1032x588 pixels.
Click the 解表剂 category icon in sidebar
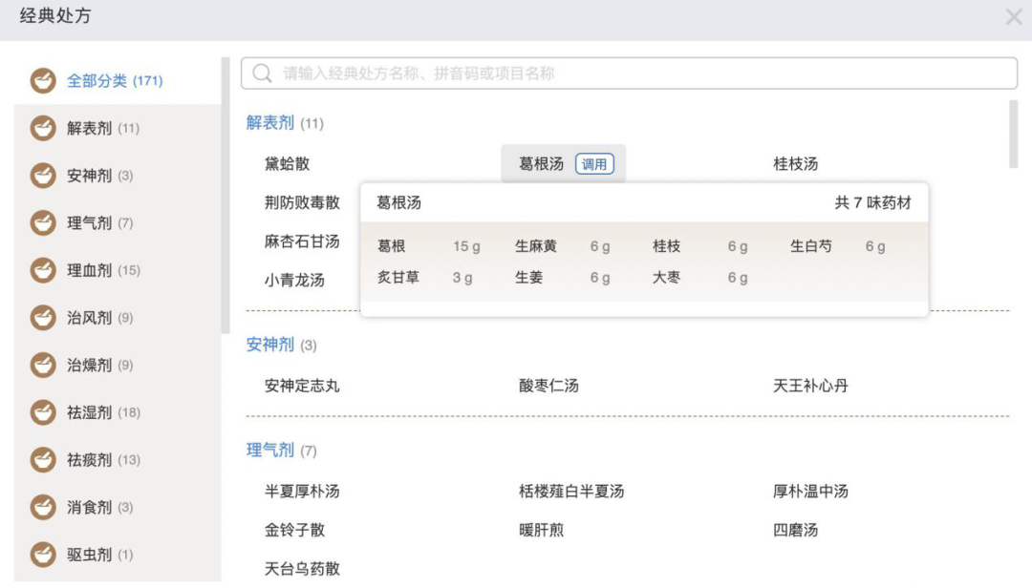click(43, 128)
